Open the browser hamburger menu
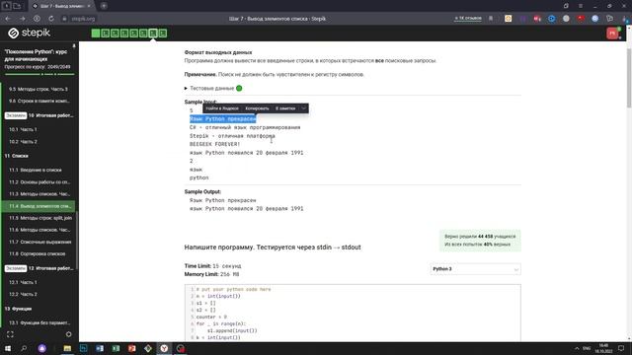 click(x=581, y=6)
